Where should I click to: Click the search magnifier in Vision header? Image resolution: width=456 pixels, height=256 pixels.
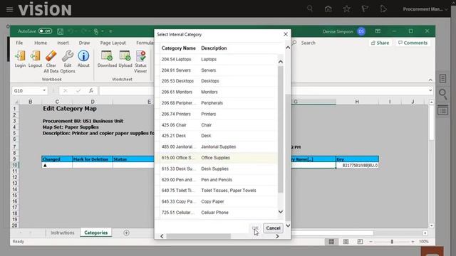click(310, 9)
